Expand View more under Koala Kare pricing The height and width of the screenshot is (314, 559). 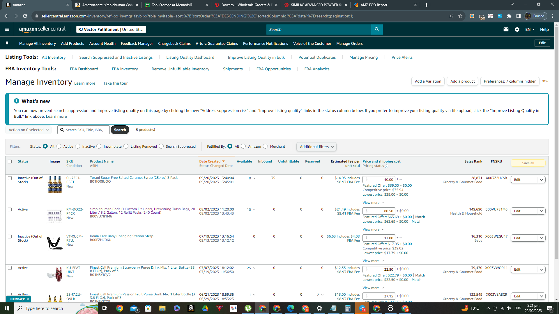coord(373,261)
